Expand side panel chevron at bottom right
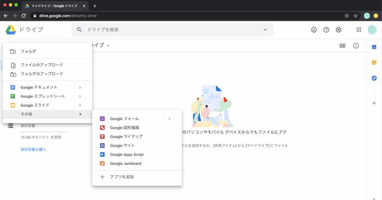Image resolution: width=382 pixels, height=200 pixels. [374, 199]
